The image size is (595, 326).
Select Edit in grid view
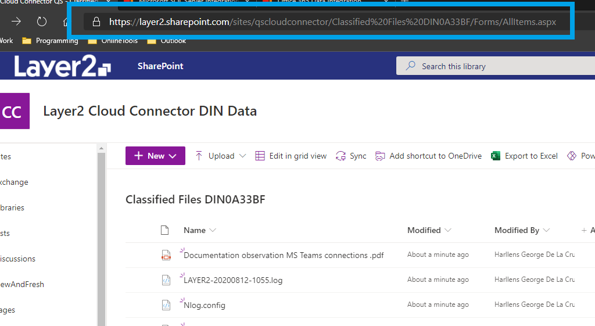[291, 156]
